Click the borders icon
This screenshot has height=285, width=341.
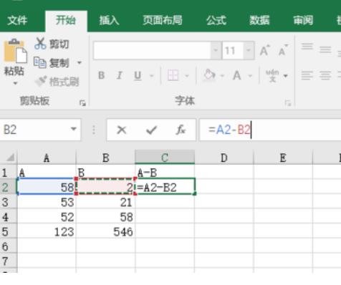pyautogui.click(x=173, y=75)
